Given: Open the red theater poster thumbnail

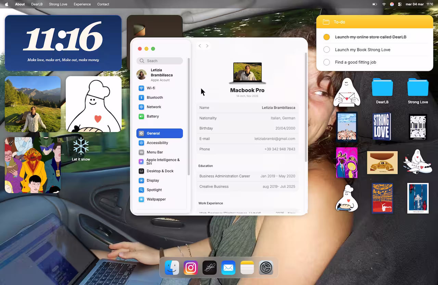Looking at the screenshot, I should [x=382, y=198].
